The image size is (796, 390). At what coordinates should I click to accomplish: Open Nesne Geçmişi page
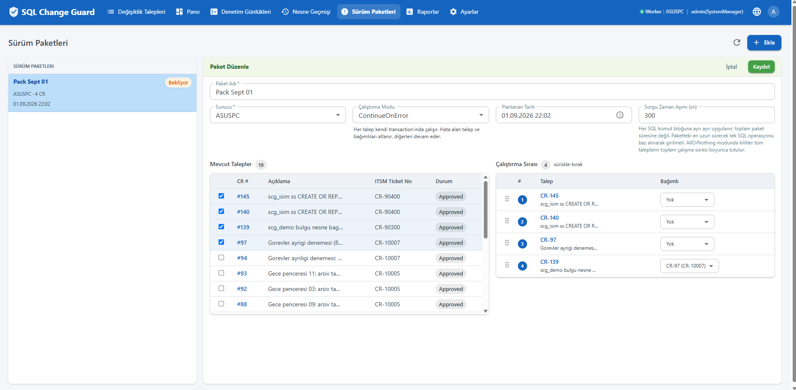coord(306,12)
